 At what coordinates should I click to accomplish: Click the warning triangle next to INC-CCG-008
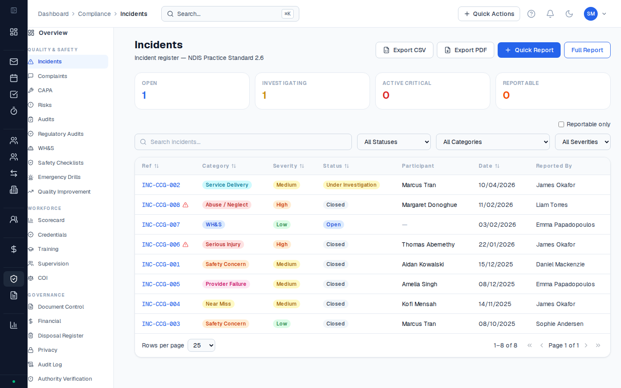pyautogui.click(x=185, y=205)
